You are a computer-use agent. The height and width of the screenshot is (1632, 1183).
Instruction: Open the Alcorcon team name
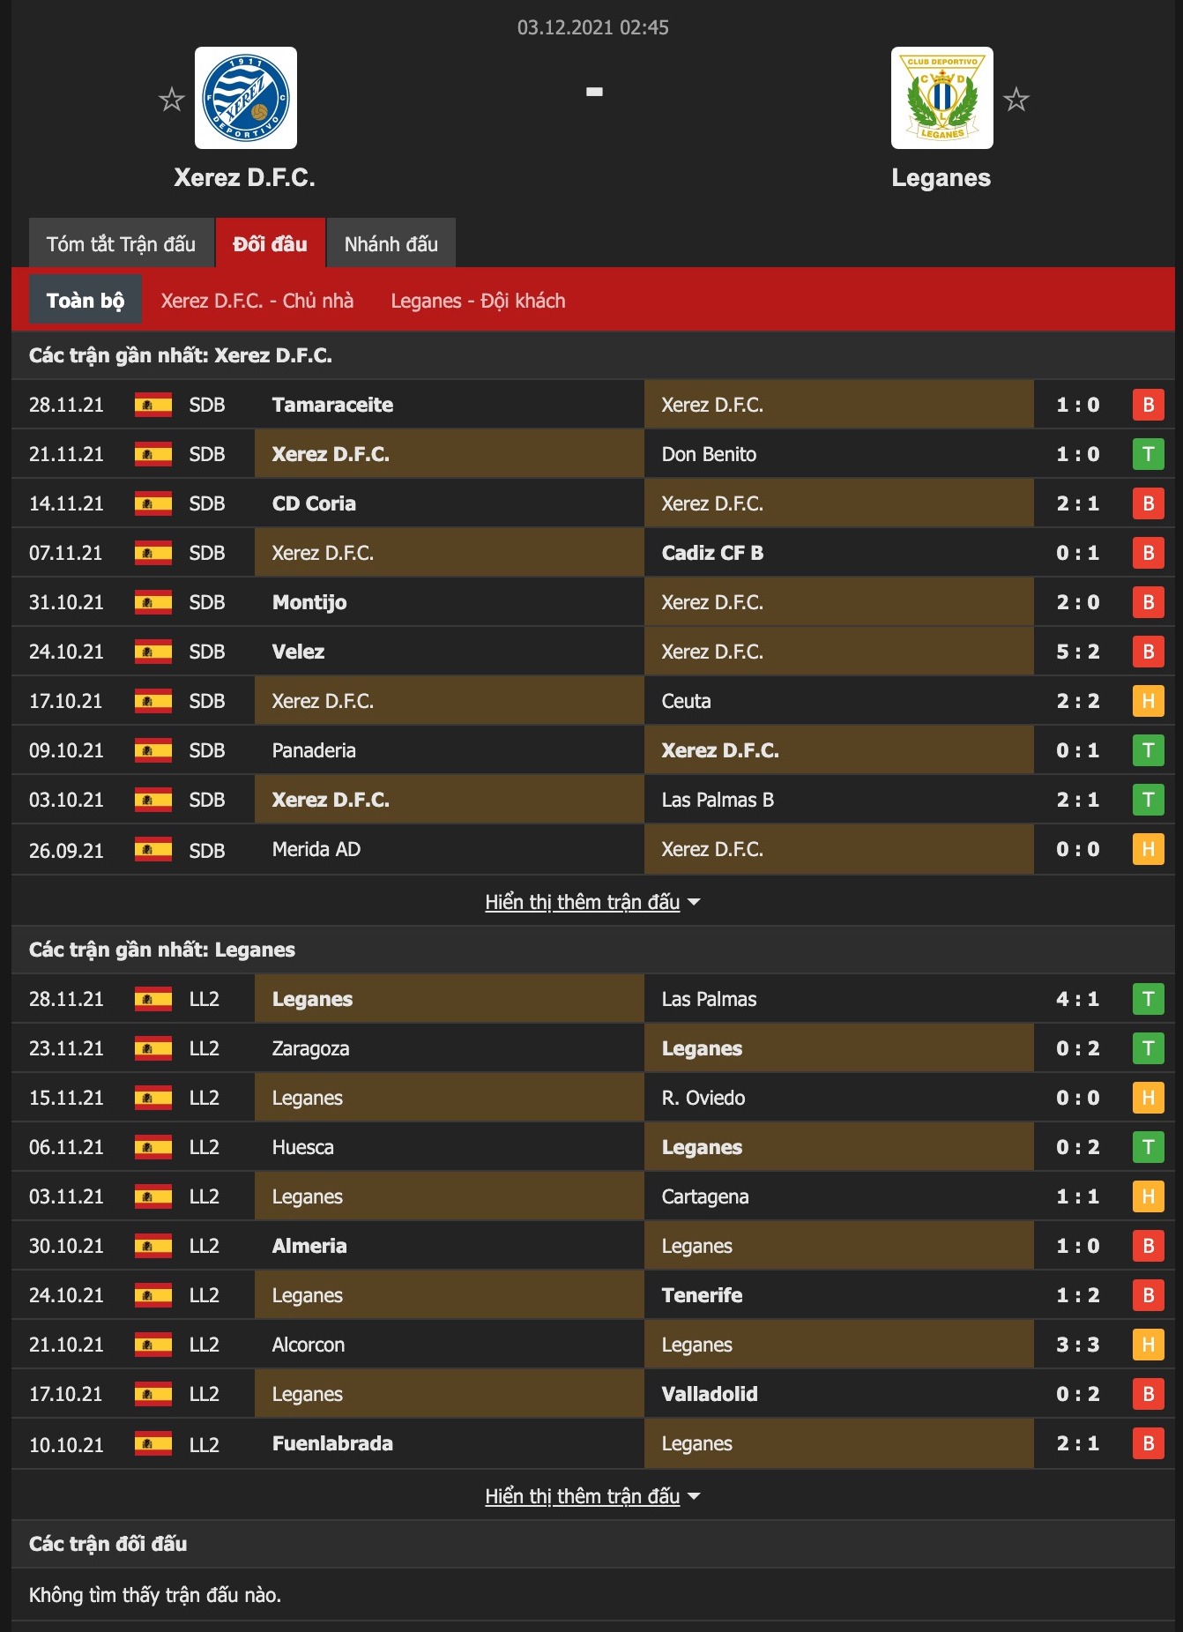pyautogui.click(x=309, y=1345)
